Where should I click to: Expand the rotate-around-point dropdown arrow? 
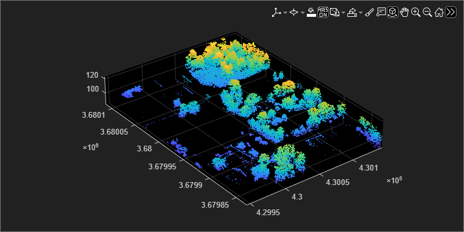302,12
